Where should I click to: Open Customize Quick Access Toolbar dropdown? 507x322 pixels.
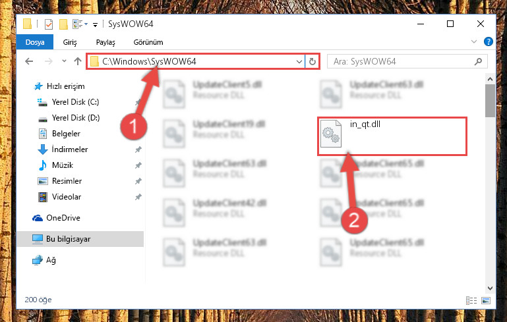[x=95, y=24]
